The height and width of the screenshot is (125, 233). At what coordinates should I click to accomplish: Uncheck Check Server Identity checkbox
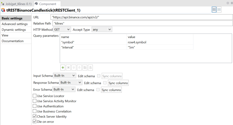tap(35, 116)
